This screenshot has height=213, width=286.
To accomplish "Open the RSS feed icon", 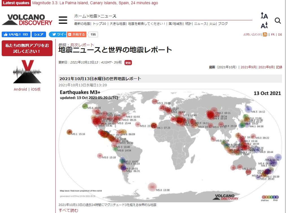I will [x=265, y=34].
